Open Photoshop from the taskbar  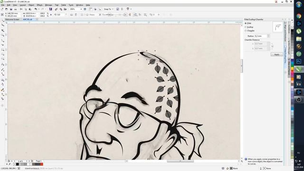(299, 61)
